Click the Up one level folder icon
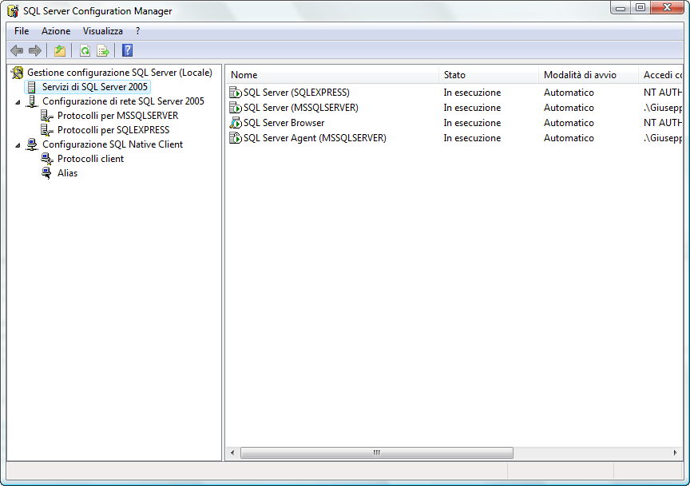Screen dimensions: 690x486 (x=60, y=50)
